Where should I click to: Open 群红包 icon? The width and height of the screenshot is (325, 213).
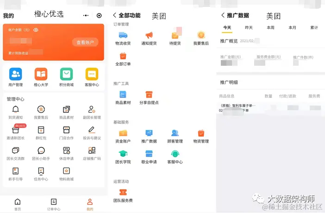tap(41, 130)
